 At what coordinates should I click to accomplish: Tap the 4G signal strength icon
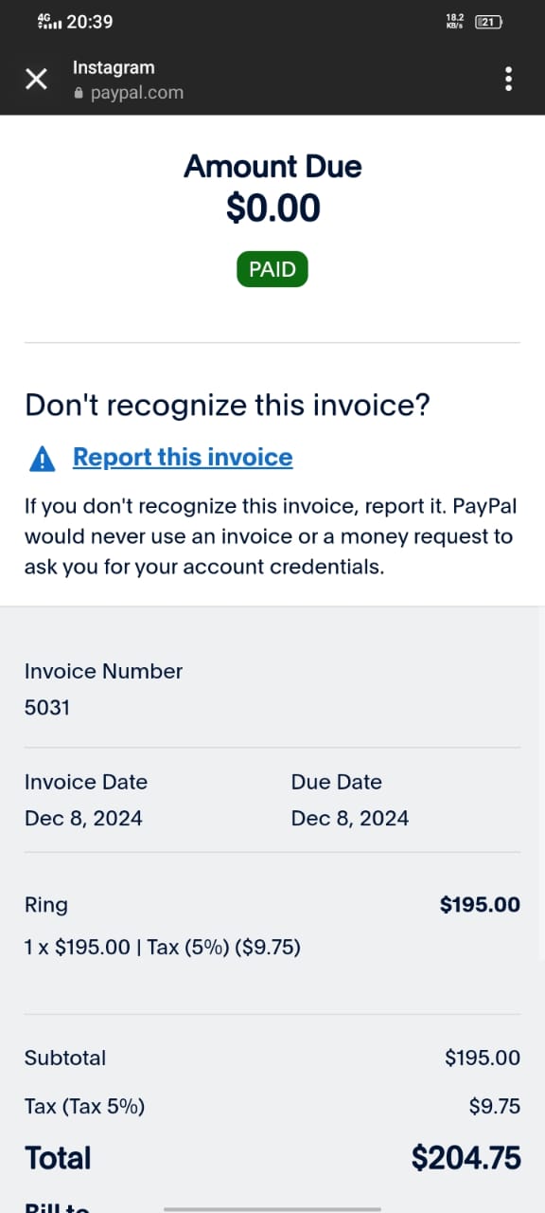(49, 21)
